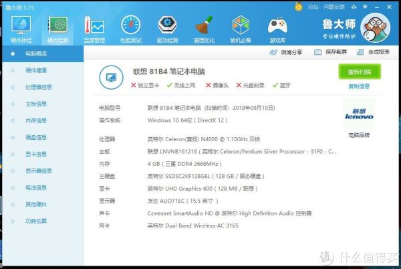Click the 独立显卡 status indicator
The image size is (401, 269).
pos(145,85)
